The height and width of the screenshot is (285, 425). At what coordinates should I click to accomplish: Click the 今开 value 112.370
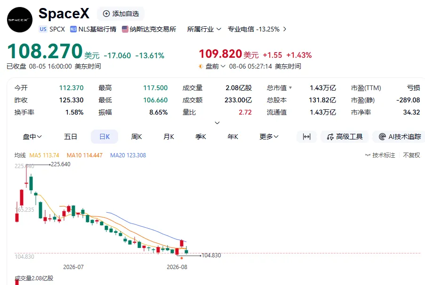click(71, 88)
